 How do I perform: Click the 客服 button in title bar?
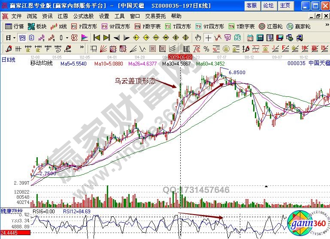coord(251,6)
